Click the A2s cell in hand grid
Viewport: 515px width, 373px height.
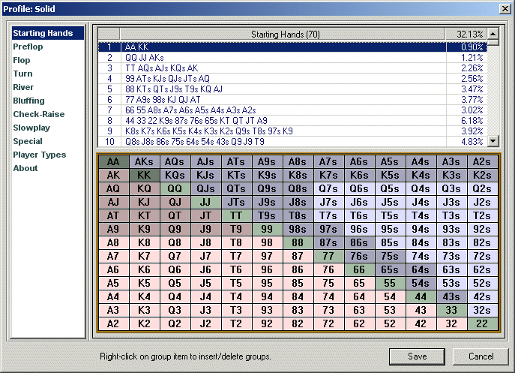[482, 162]
